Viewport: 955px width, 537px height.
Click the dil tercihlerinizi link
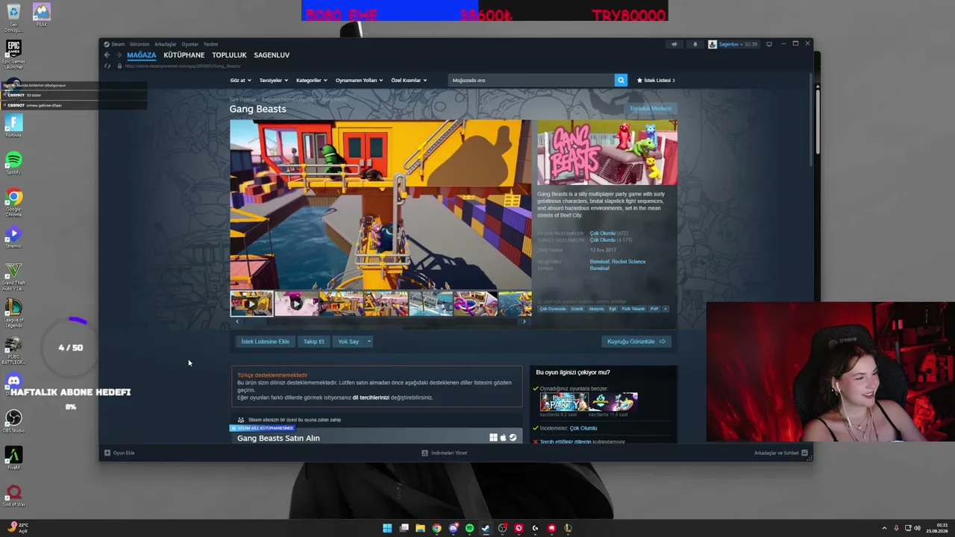tap(371, 398)
